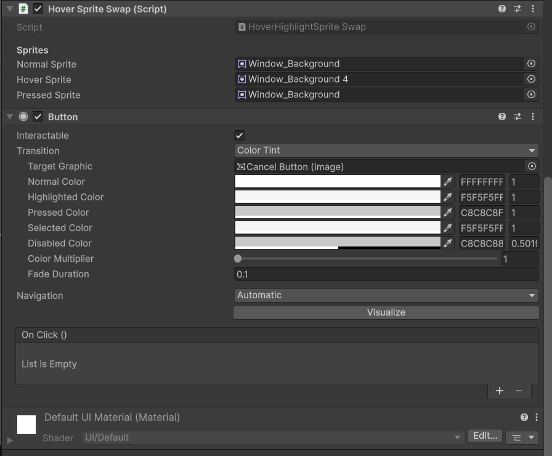This screenshot has height=456, width=552.
Task: Expand the Default UI Material foldout
Action: [10, 440]
